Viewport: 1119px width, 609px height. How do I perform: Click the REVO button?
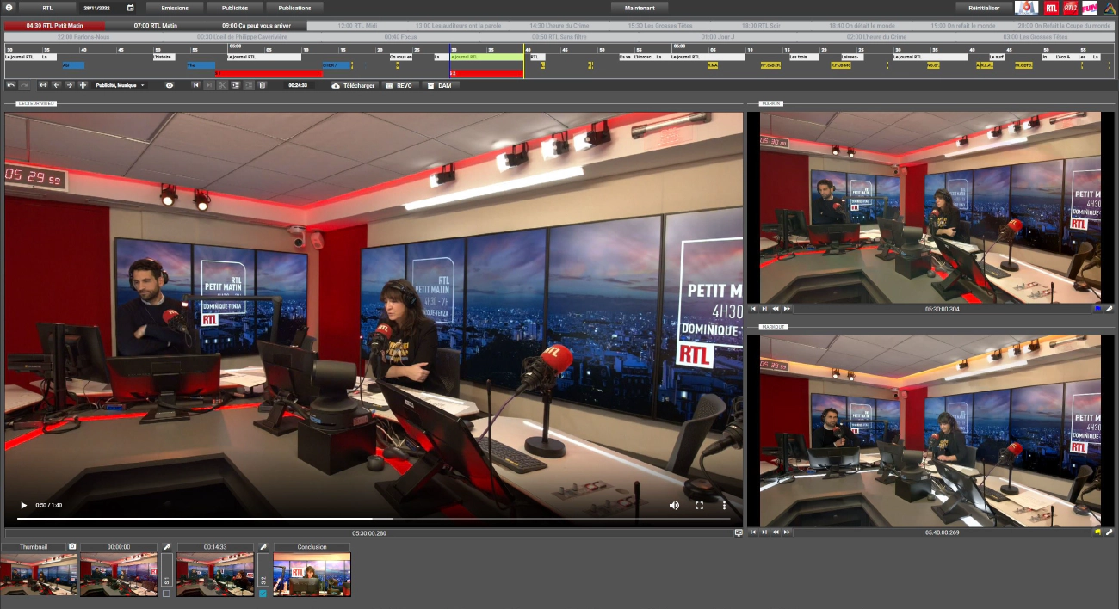399,85
